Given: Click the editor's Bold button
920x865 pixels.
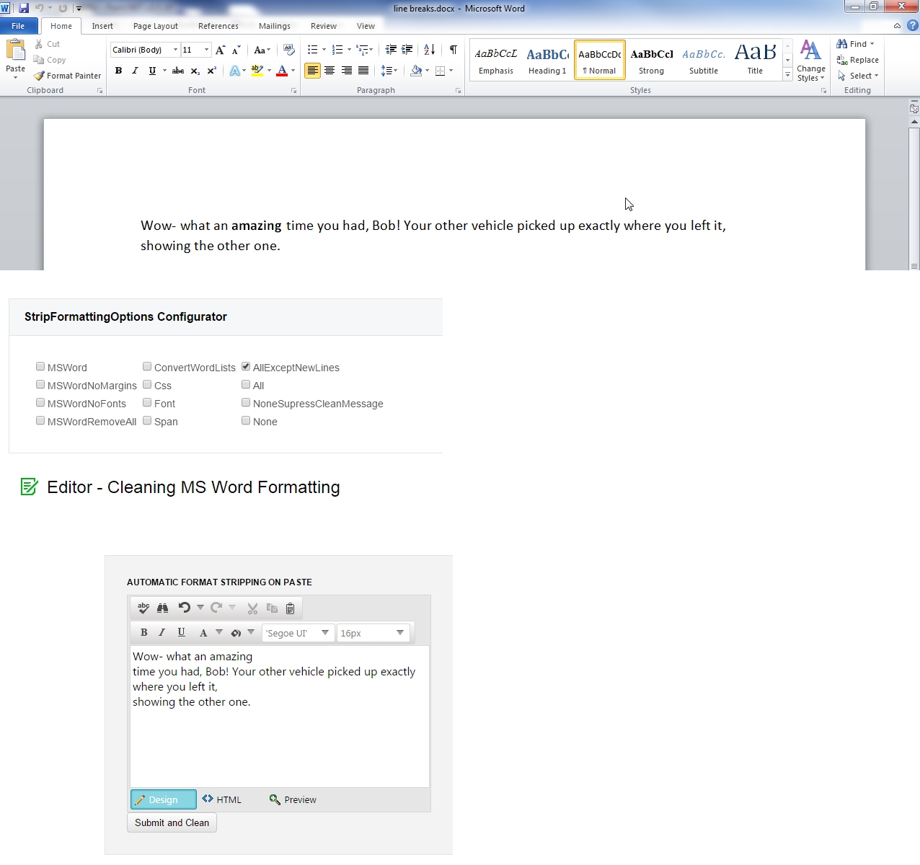Looking at the screenshot, I should (143, 633).
